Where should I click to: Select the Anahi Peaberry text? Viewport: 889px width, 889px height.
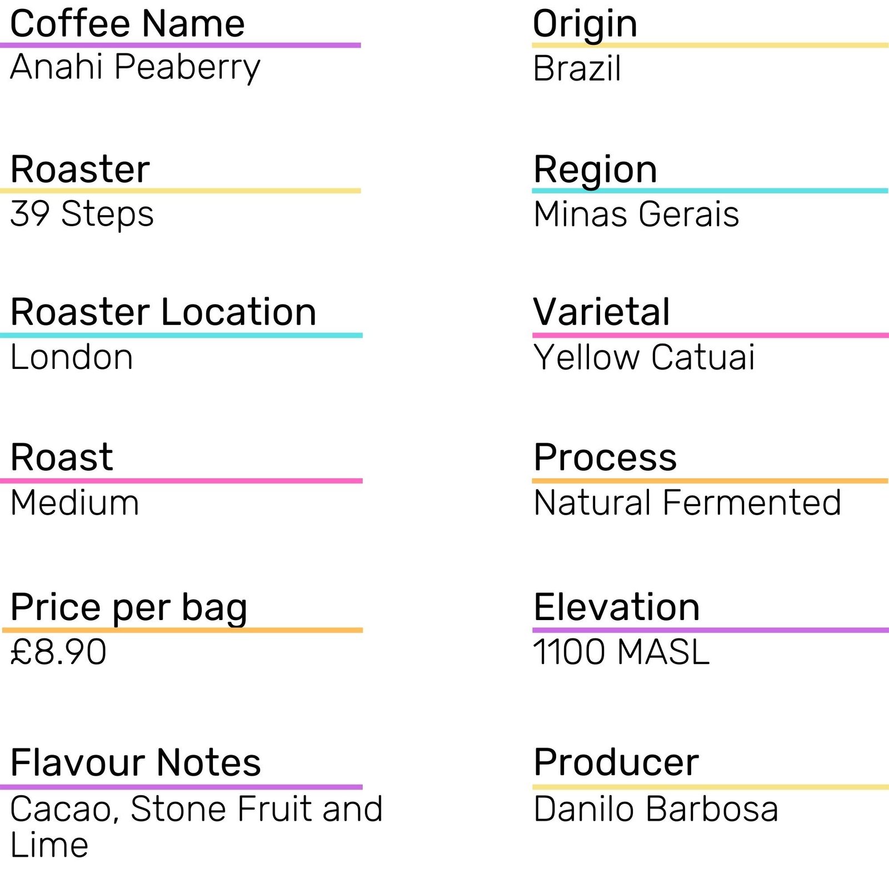135,67
